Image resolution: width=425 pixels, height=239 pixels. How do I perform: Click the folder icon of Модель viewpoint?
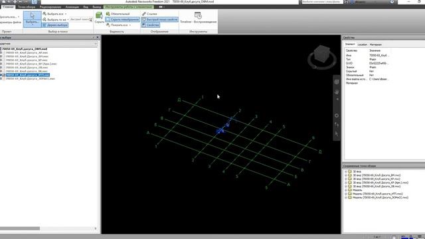pos(350,190)
